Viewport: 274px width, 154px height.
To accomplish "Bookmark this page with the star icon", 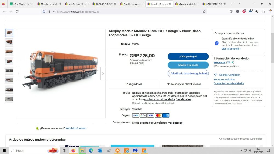I will [x=204, y=11].
